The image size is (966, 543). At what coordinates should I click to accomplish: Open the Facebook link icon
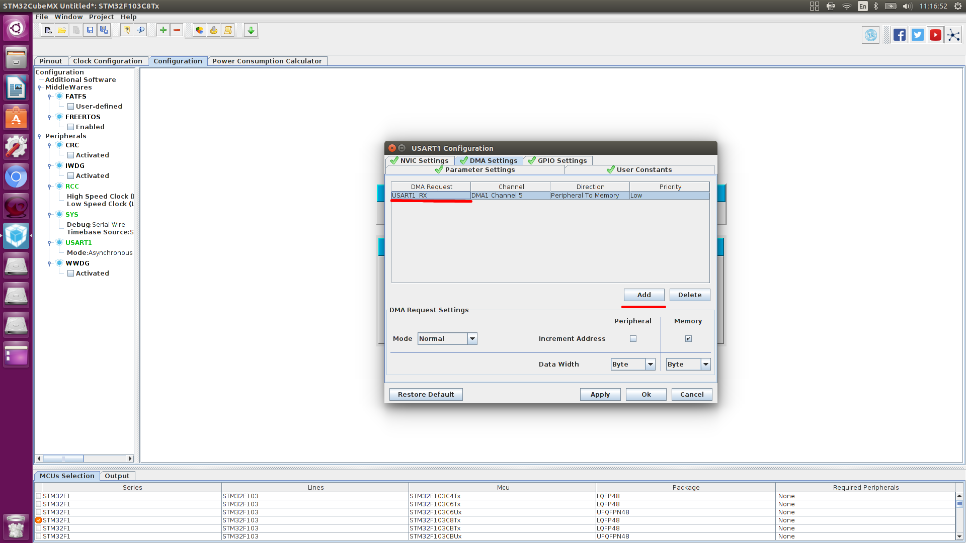coord(900,35)
